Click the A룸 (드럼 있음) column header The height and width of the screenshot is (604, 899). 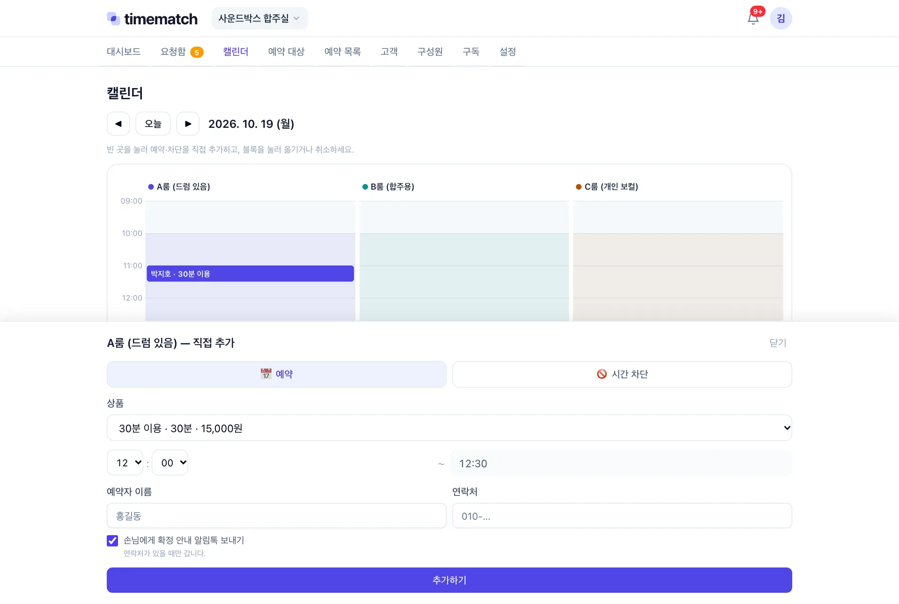tap(183, 187)
